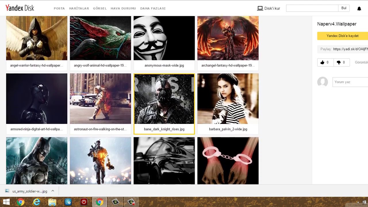Select anonymous-mask-wide.jpg thumbnail
The width and height of the screenshot is (368, 207).
click(164, 38)
